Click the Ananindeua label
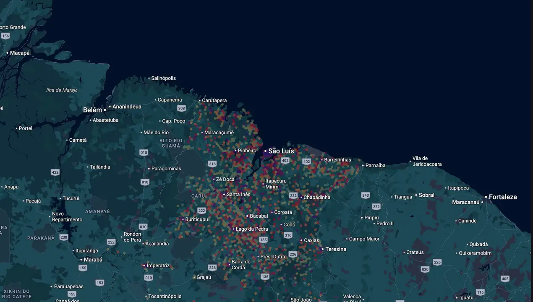 127,107
